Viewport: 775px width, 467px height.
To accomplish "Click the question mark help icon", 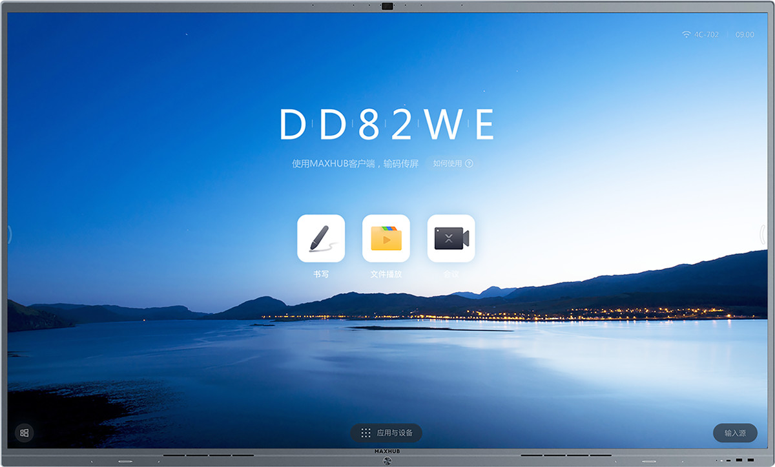I will (469, 163).
